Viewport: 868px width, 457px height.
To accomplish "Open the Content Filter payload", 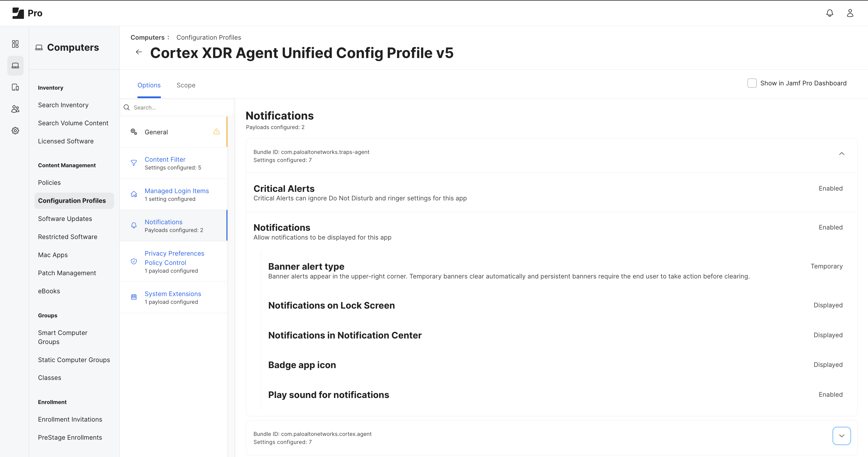I will click(x=173, y=163).
